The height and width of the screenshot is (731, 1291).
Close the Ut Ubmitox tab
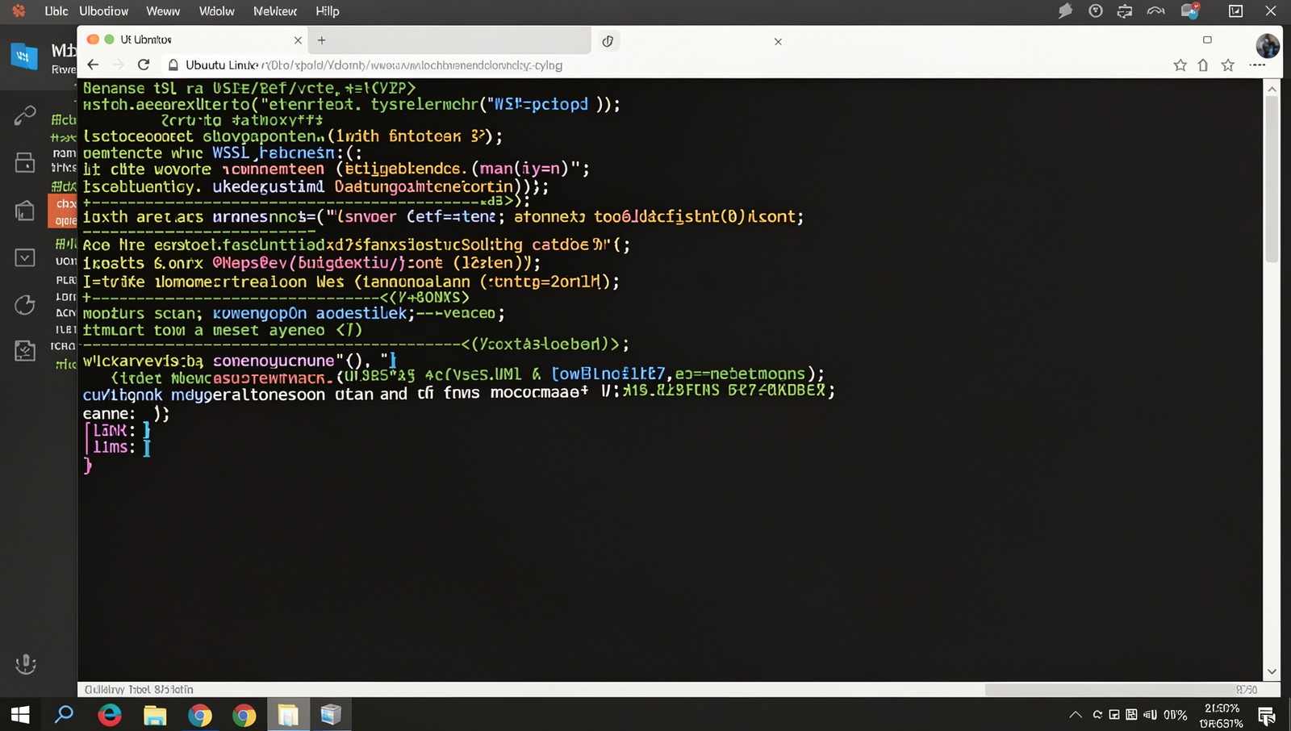pyautogui.click(x=298, y=40)
